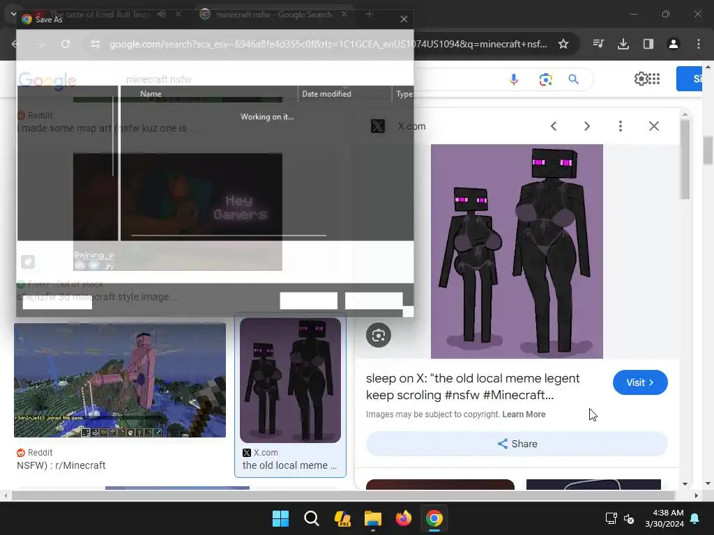Open the Windows Start menu
Image resolution: width=714 pixels, height=535 pixels.
(x=280, y=518)
